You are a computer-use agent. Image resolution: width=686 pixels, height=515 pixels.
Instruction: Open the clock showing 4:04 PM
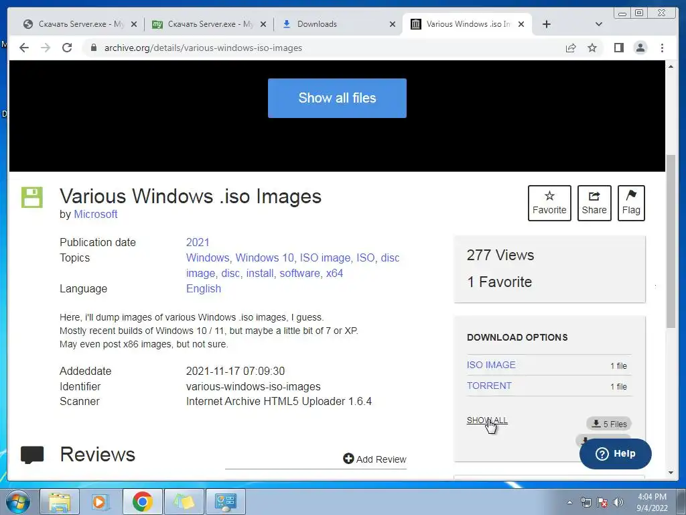(652, 502)
